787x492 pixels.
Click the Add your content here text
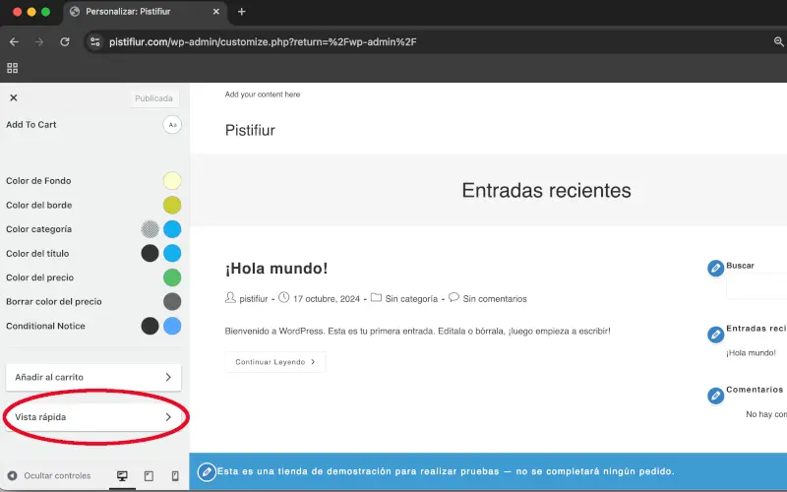263,94
